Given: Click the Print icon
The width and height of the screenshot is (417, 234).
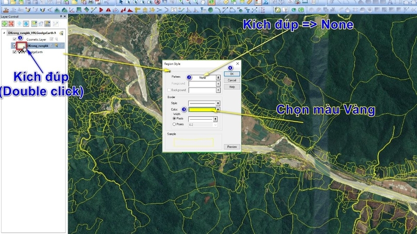Looking at the screenshot, I should (91, 3).
